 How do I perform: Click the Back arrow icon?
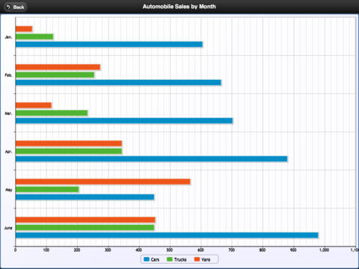click(x=9, y=7)
